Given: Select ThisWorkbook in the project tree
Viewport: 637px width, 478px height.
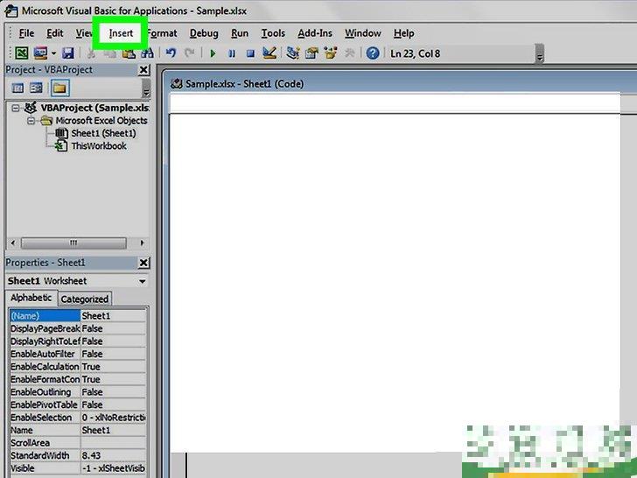Looking at the screenshot, I should tap(98, 146).
